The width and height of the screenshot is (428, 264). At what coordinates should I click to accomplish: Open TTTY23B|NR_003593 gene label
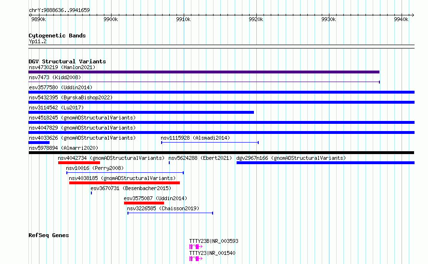point(214,241)
